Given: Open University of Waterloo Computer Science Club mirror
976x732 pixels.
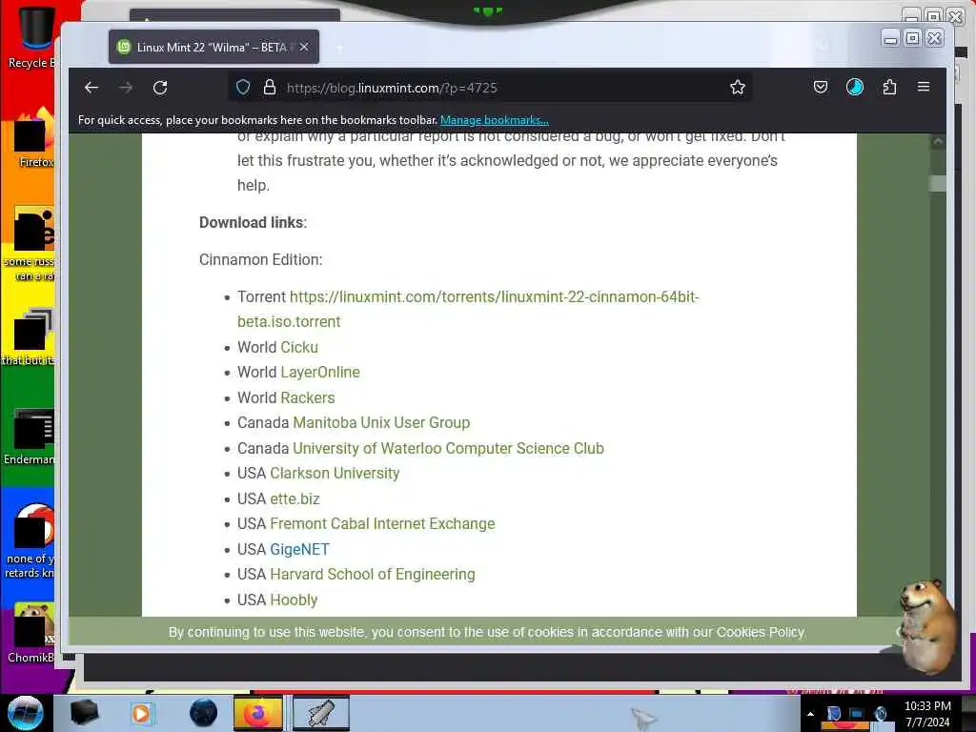Looking at the screenshot, I should pyautogui.click(x=448, y=448).
